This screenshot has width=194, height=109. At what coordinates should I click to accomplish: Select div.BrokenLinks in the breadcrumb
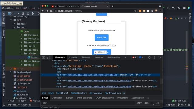[113, 93]
